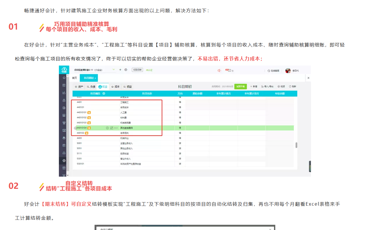Screen dimensions: 371x230
Task: Select the 科目期初 tab
Action: pos(89,78)
